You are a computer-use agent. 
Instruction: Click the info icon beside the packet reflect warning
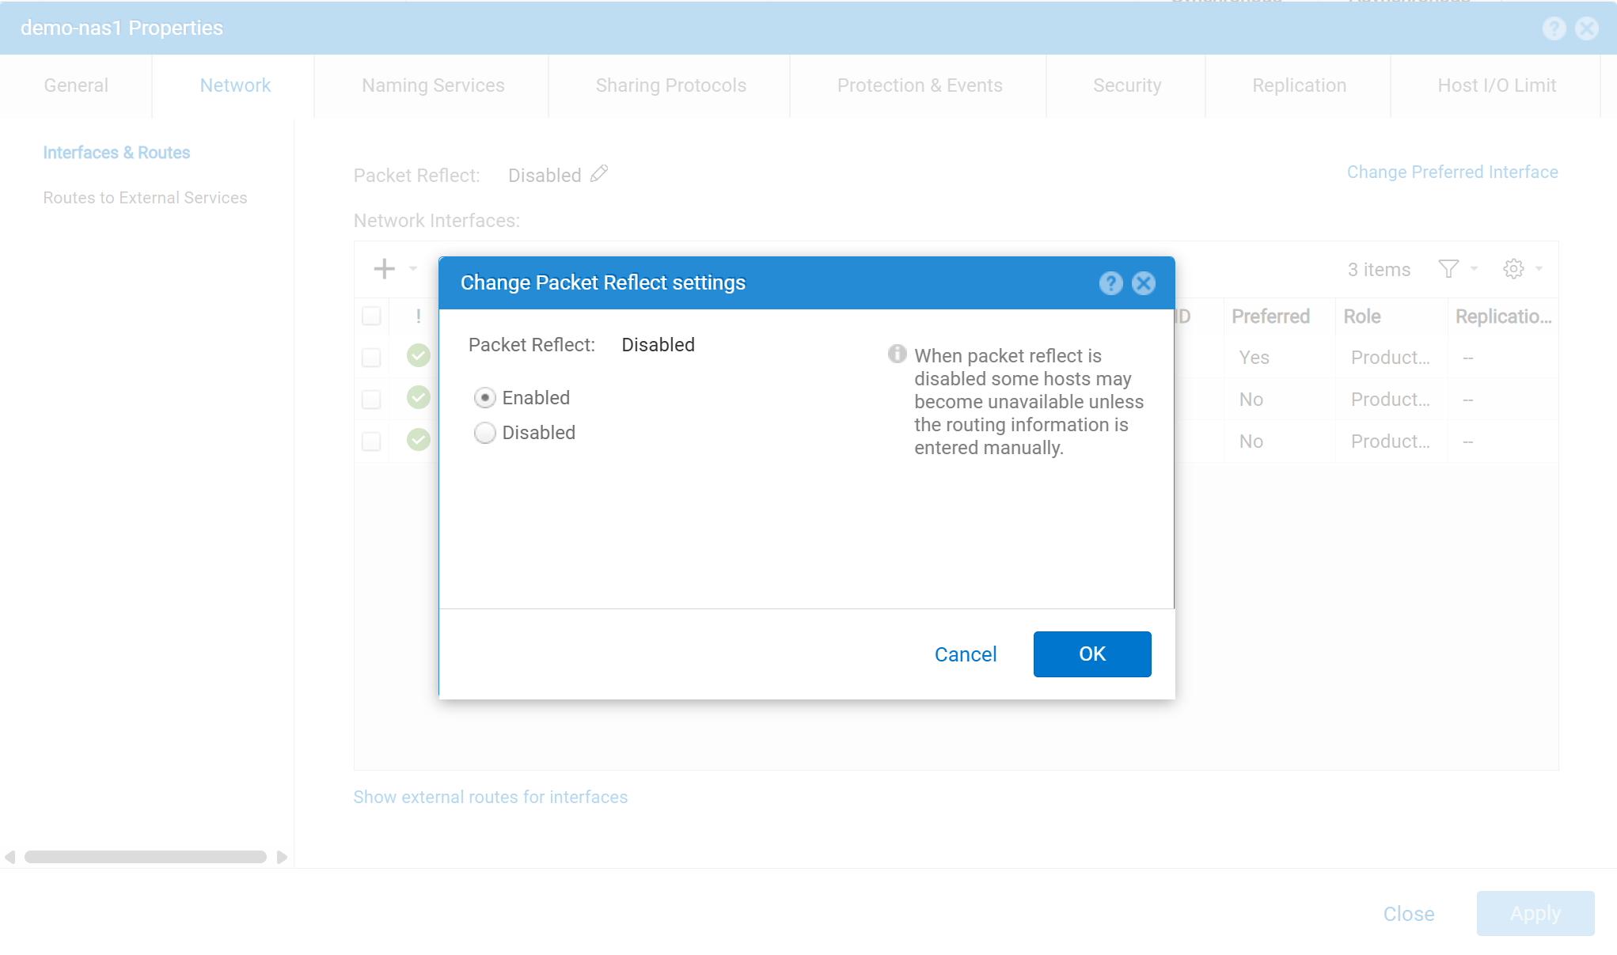click(897, 354)
